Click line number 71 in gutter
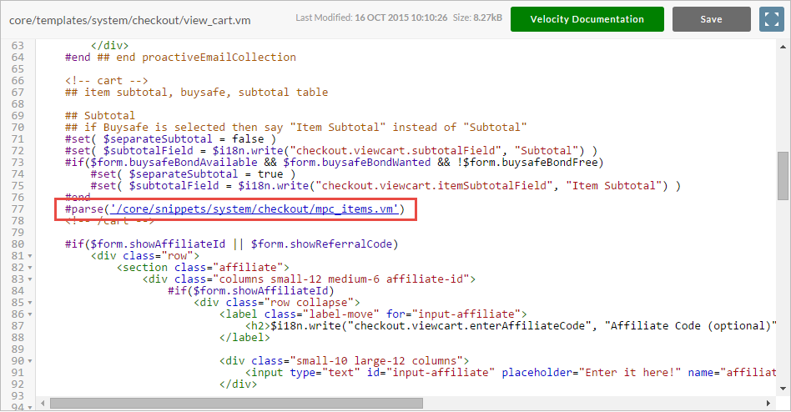 [18, 139]
